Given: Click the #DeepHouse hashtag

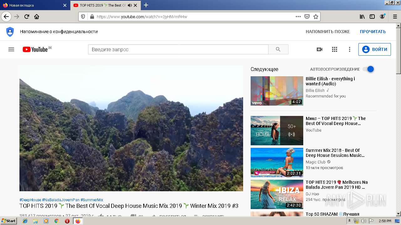Looking at the screenshot, I should point(30,200).
